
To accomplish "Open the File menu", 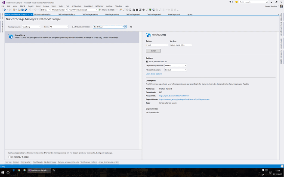I will point(3,6).
